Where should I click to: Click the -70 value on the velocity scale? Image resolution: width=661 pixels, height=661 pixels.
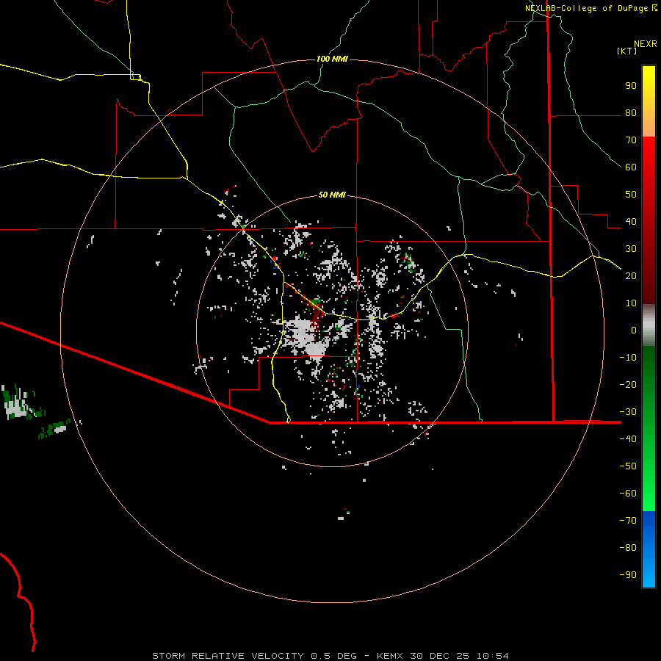point(628,521)
